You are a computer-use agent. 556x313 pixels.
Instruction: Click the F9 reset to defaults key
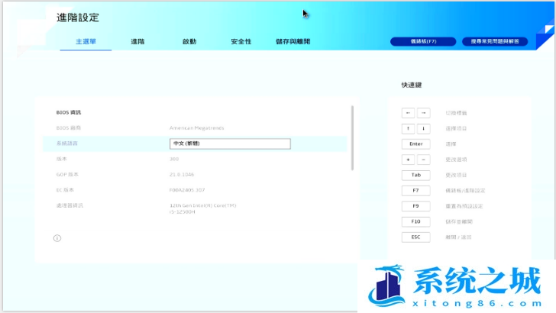click(x=415, y=206)
